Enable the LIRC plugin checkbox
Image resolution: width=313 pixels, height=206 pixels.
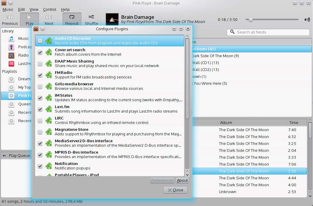click(x=40, y=120)
